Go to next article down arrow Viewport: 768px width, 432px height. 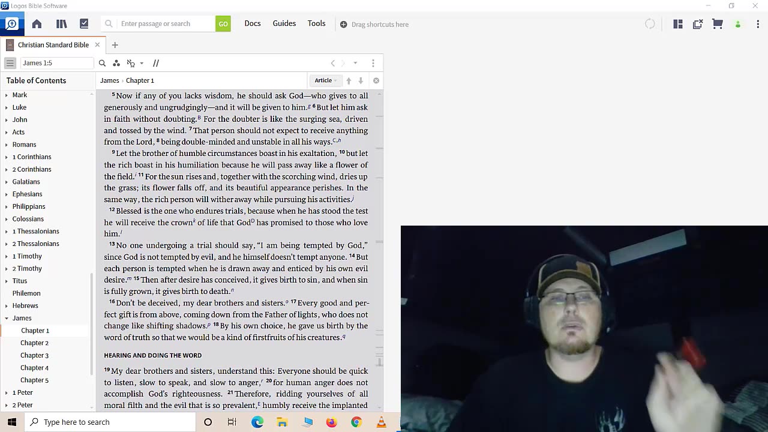(361, 80)
